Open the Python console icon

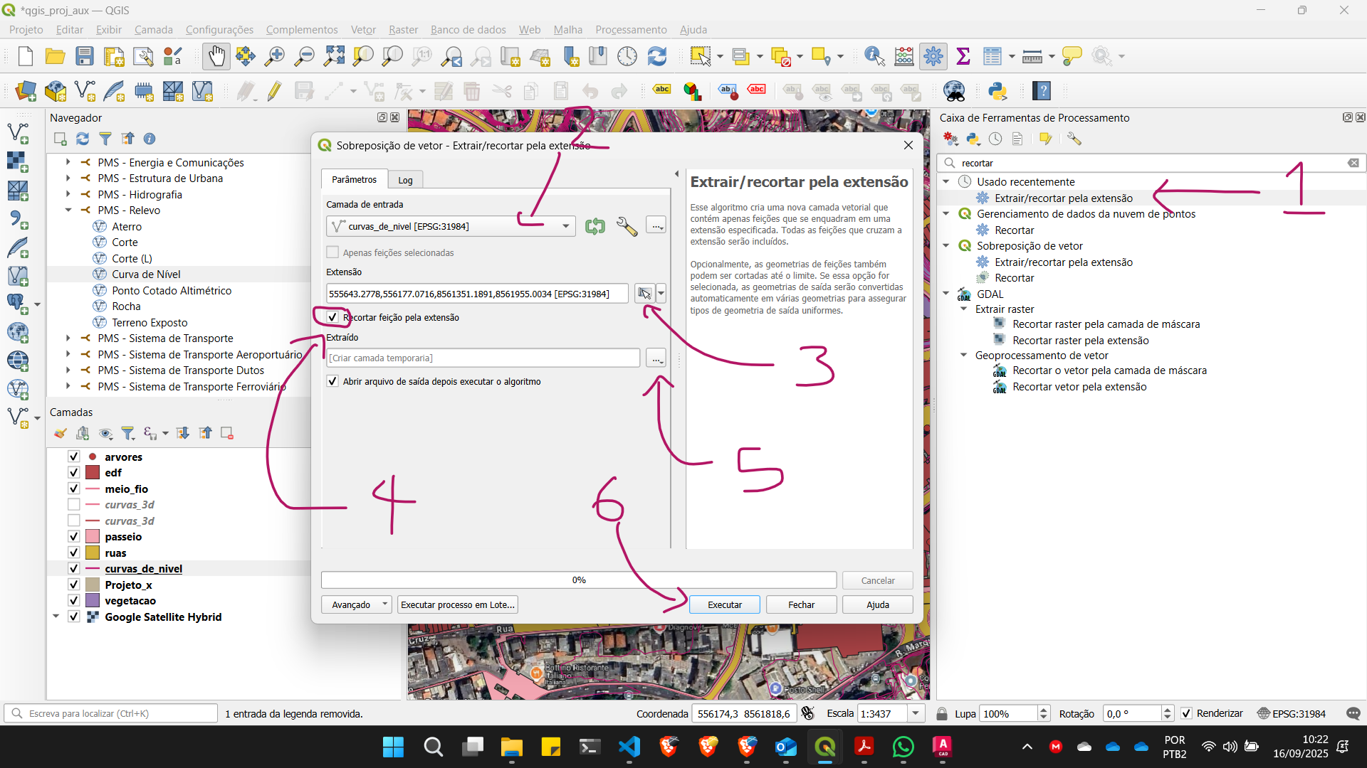click(997, 91)
